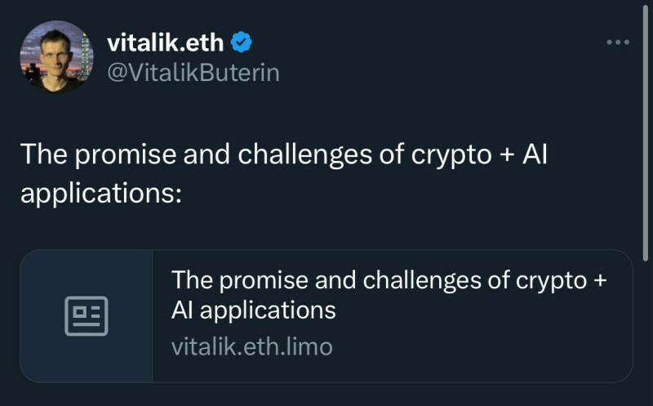653x406 pixels.
Task: Click the blue verified checkmark badge
Action: point(242,41)
